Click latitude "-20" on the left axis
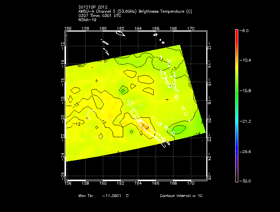The height and width of the screenshot is (212, 280). [x=63, y=119]
